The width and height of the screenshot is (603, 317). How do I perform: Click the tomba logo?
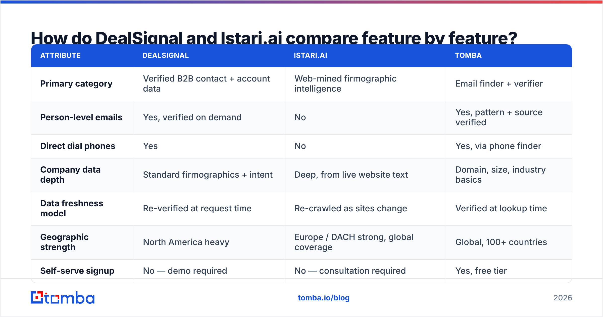pos(63,298)
